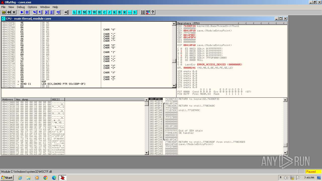Click the Trace into toolbar icon
The height and width of the screenshot is (181, 322).
[47, 12]
